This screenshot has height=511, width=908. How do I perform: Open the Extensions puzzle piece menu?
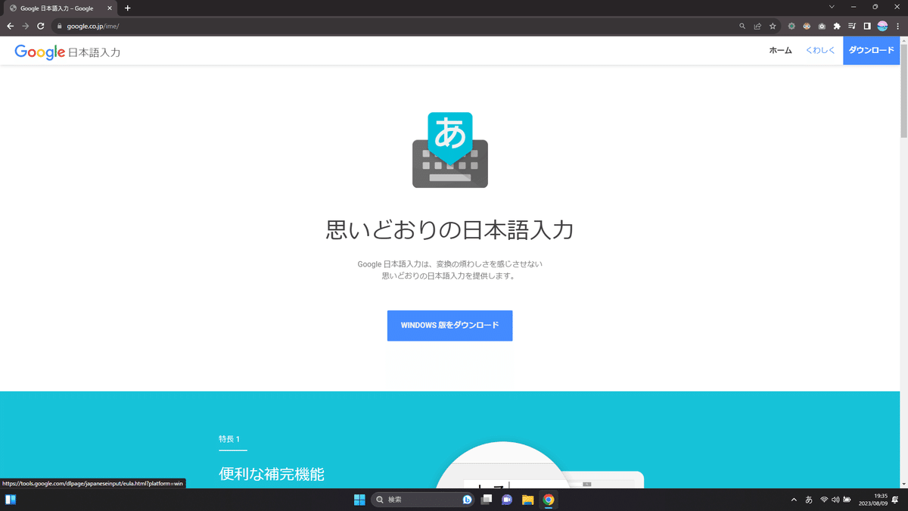(837, 26)
